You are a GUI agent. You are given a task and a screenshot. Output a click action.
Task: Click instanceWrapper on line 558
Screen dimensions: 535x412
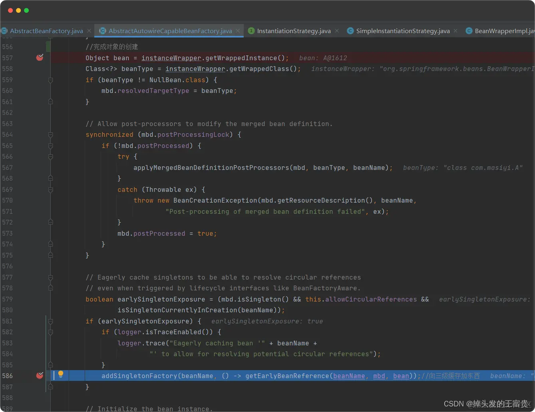tap(195, 69)
